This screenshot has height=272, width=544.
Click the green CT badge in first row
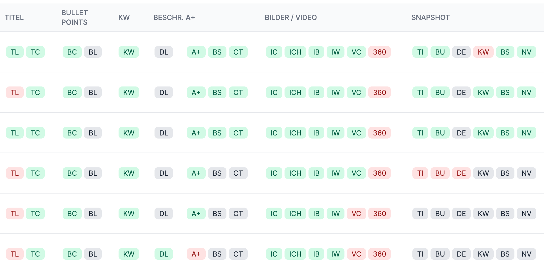(238, 52)
